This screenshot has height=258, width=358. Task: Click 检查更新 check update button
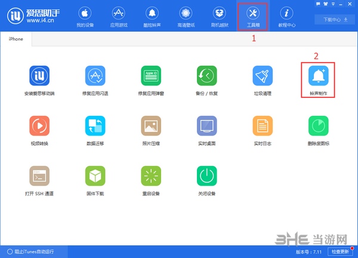tap(340, 251)
